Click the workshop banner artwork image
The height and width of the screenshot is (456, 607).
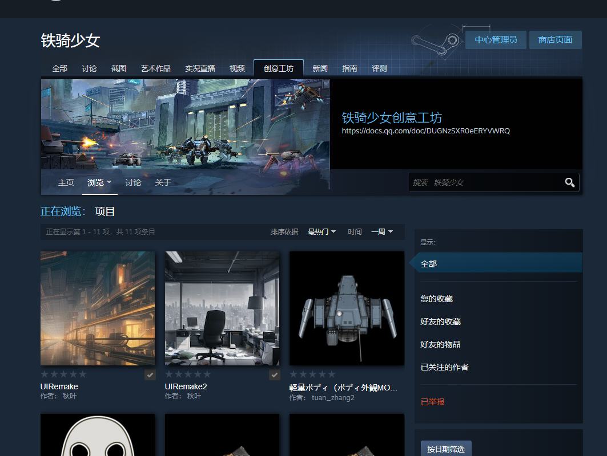pos(186,124)
